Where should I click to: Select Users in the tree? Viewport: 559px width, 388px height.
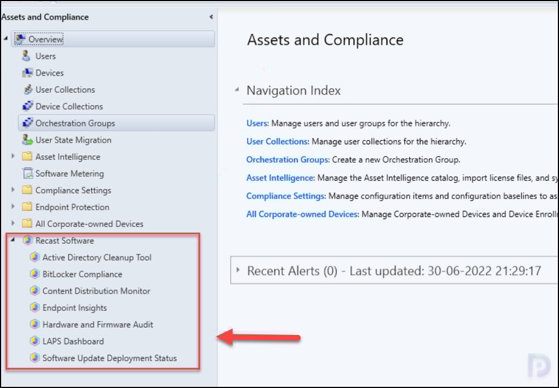coord(46,56)
